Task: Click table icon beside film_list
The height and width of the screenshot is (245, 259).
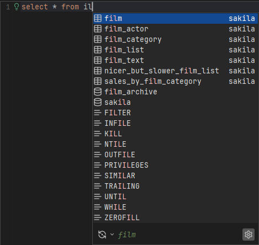Action: pos(98,50)
